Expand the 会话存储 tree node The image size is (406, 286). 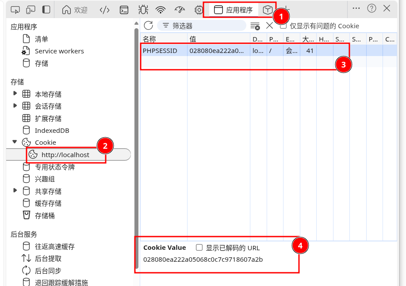pos(15,106)
